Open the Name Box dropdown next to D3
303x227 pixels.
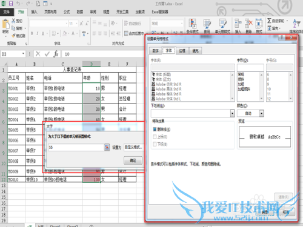point(23,54)
